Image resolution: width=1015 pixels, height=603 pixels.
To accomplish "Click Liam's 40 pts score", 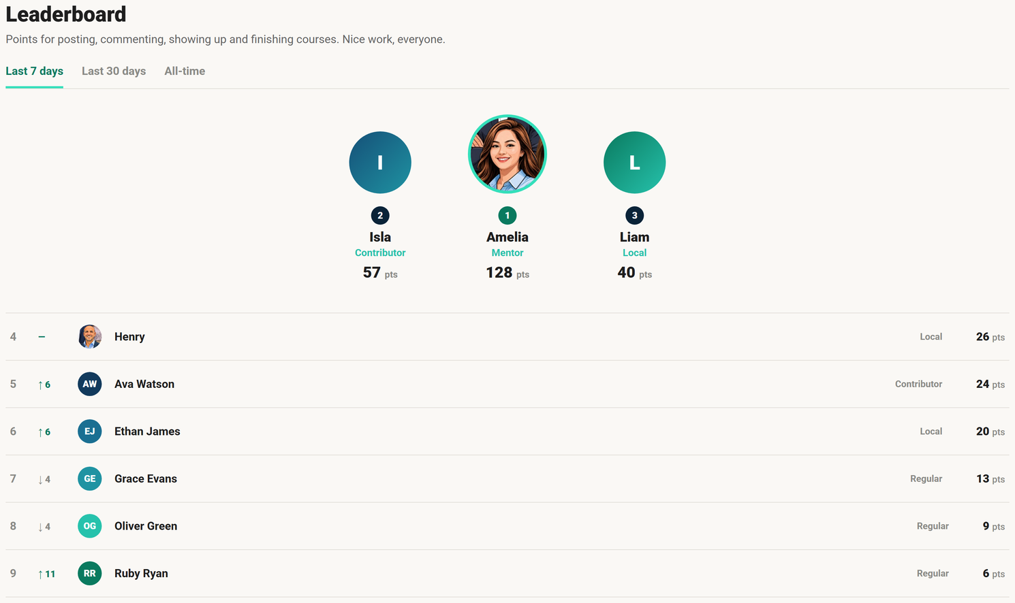I will (x=634, y=273).
